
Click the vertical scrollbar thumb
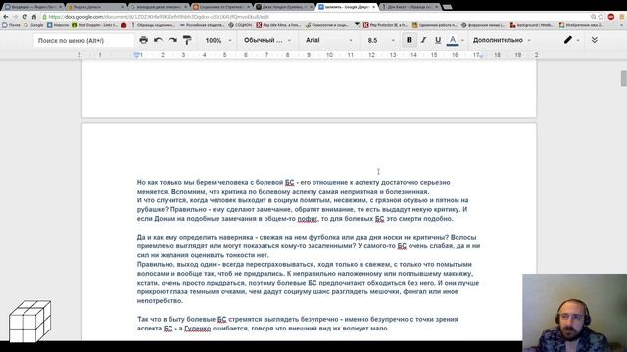pos(623,78)
